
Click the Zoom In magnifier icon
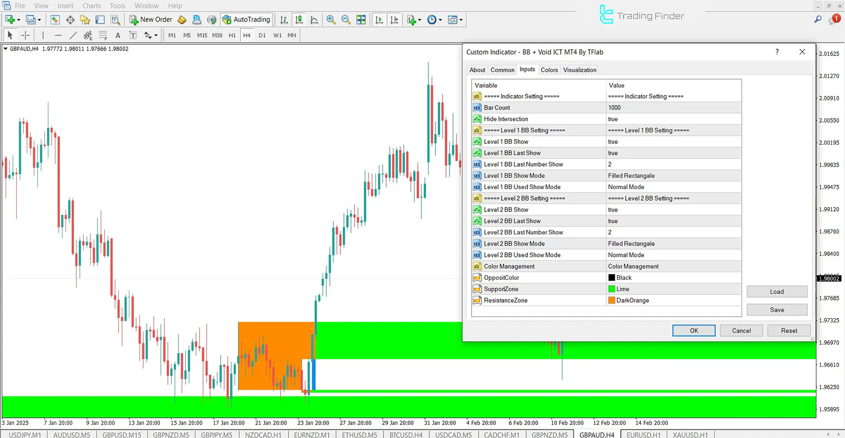(331, 19)
